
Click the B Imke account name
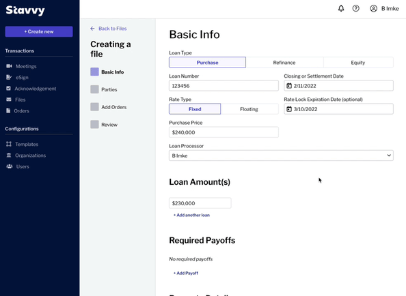point(390,8)
